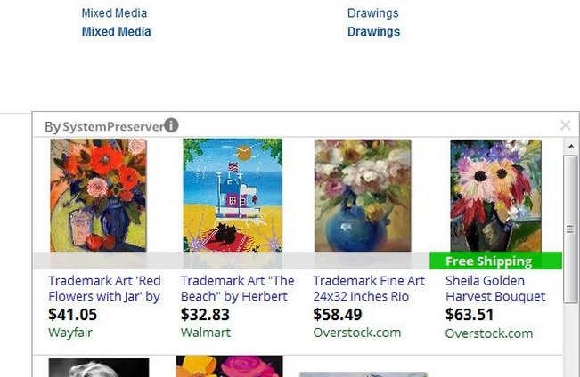580x377 pixels.
Task: Open Trademark Art 'Red Flowers with Jar' title
Action: pos(104,288)
